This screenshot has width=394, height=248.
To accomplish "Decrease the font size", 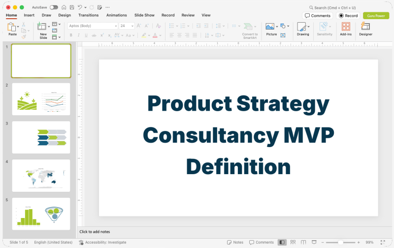I will click(146, 26).
